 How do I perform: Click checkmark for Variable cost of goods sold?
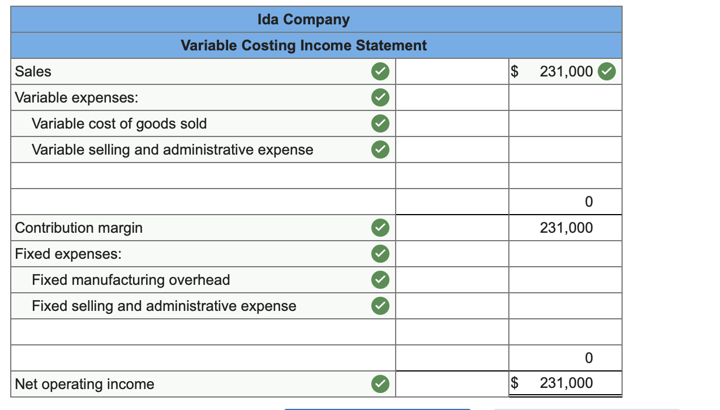[x=380, y=124]
